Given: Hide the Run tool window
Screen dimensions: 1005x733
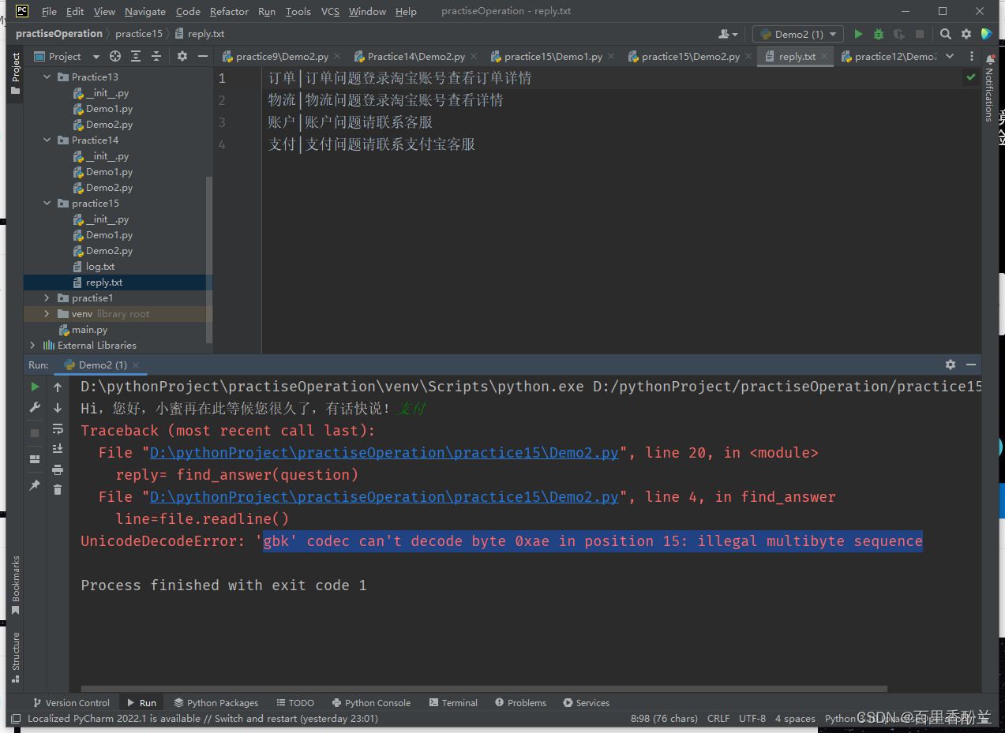Looking at the screenshot, I should (971, 365).
